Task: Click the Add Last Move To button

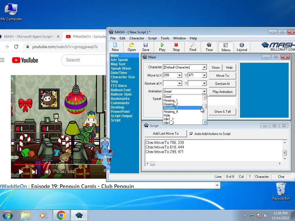Action: 166,134
